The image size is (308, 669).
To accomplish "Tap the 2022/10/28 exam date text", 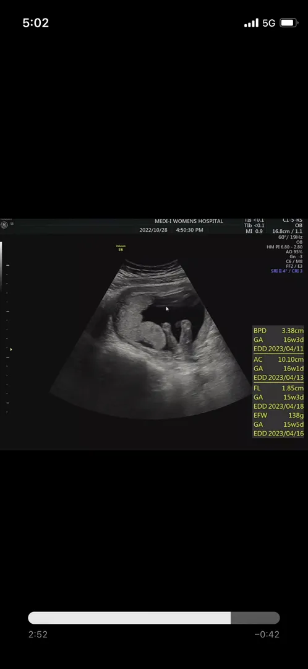I will click(x=153, y=230).
